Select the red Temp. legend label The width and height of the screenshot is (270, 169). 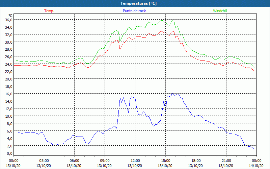pos(49,11)
